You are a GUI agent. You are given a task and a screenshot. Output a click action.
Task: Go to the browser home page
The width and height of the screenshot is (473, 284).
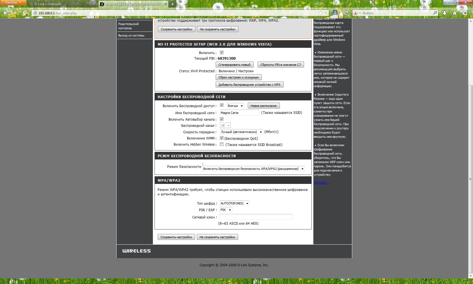[x=454, y=13]
